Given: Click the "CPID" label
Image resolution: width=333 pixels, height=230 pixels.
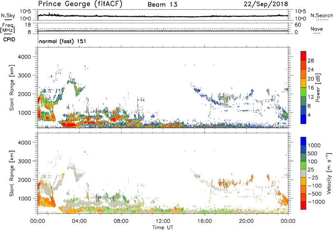Looking at the screenshot, I should 9,39.
